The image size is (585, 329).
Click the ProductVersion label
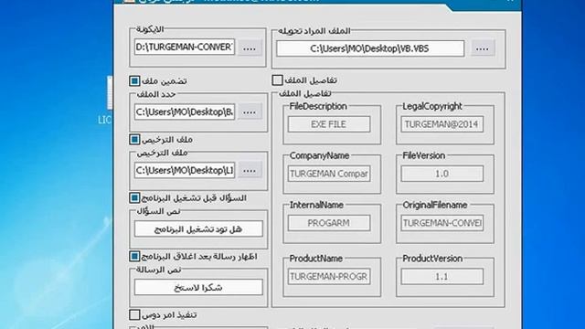(432, 258)
